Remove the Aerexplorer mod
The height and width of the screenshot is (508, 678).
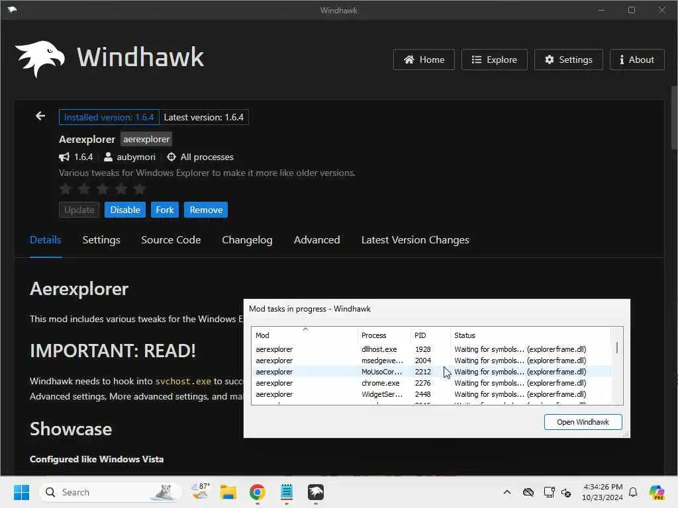(206, 210)
